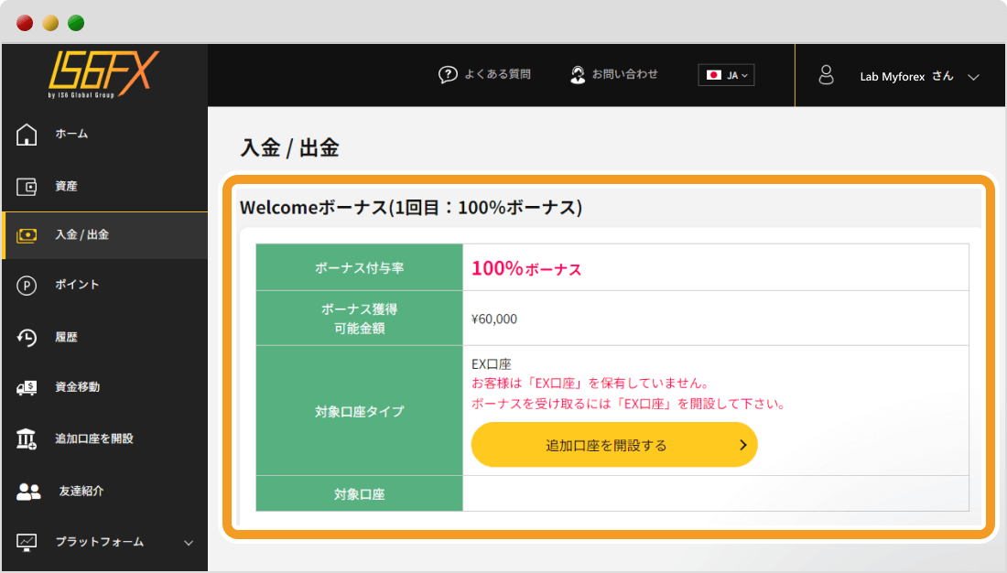Screen dimensions: 1007x573
Task: Select 入金 / 出金 in sidebar
Action: pyautogui.click(x=104, y=235)
